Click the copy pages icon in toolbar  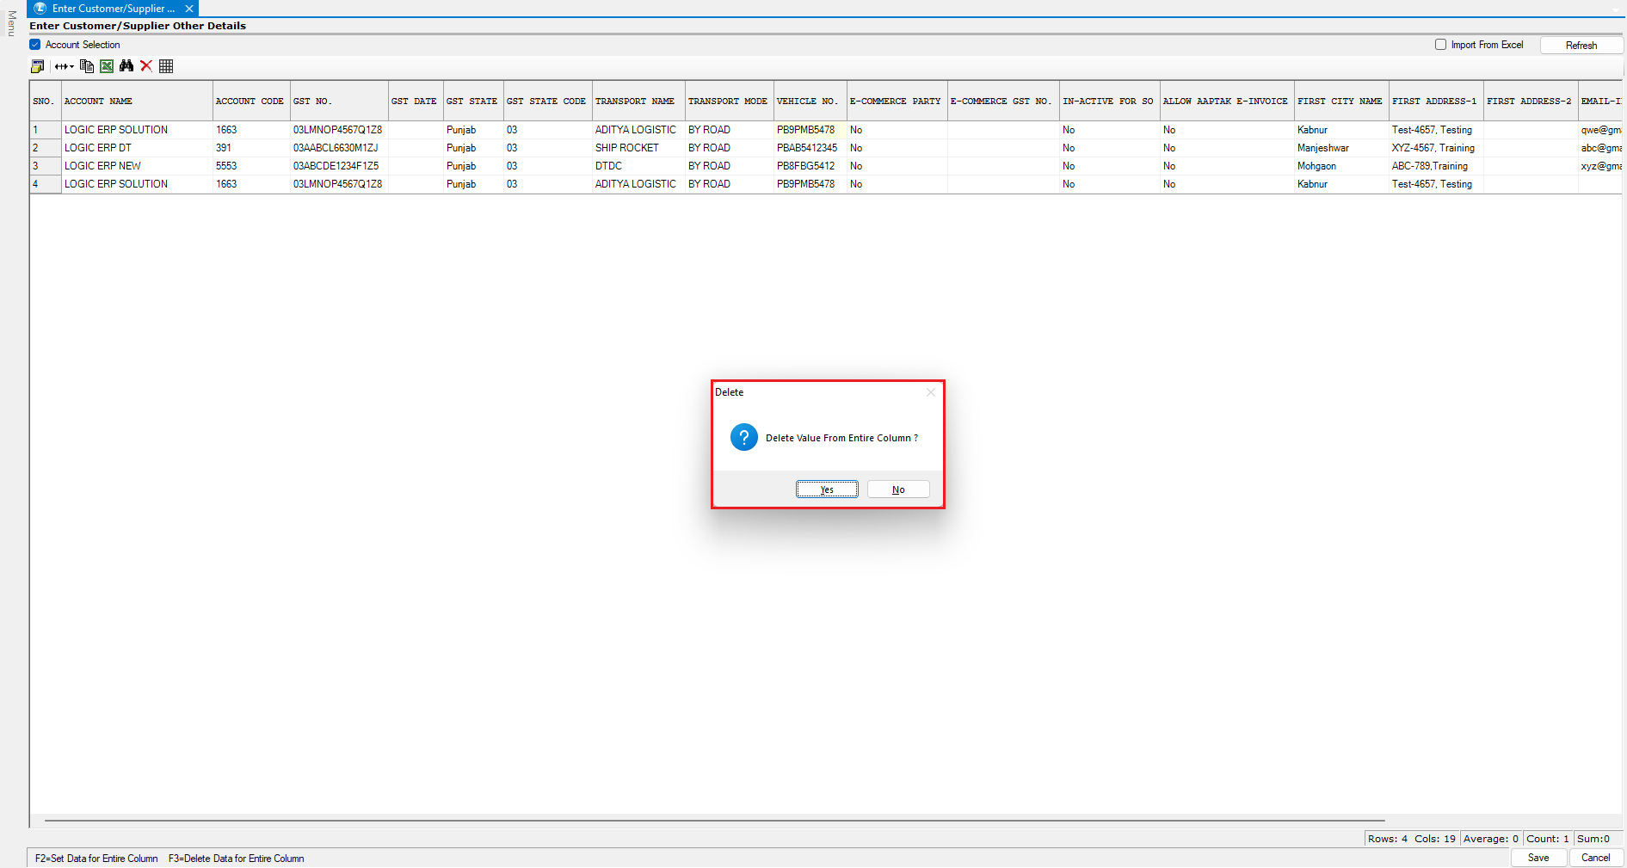86,66
